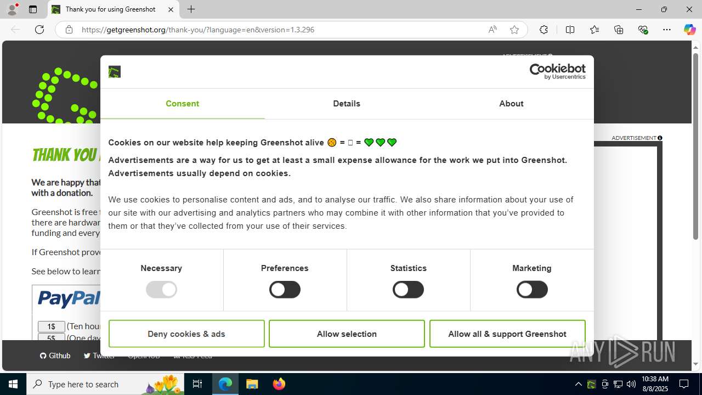Image resolution: width=702 pixels, height=395 pixels.
Task: Toggle split screen view
Action: tap(570, 30)
